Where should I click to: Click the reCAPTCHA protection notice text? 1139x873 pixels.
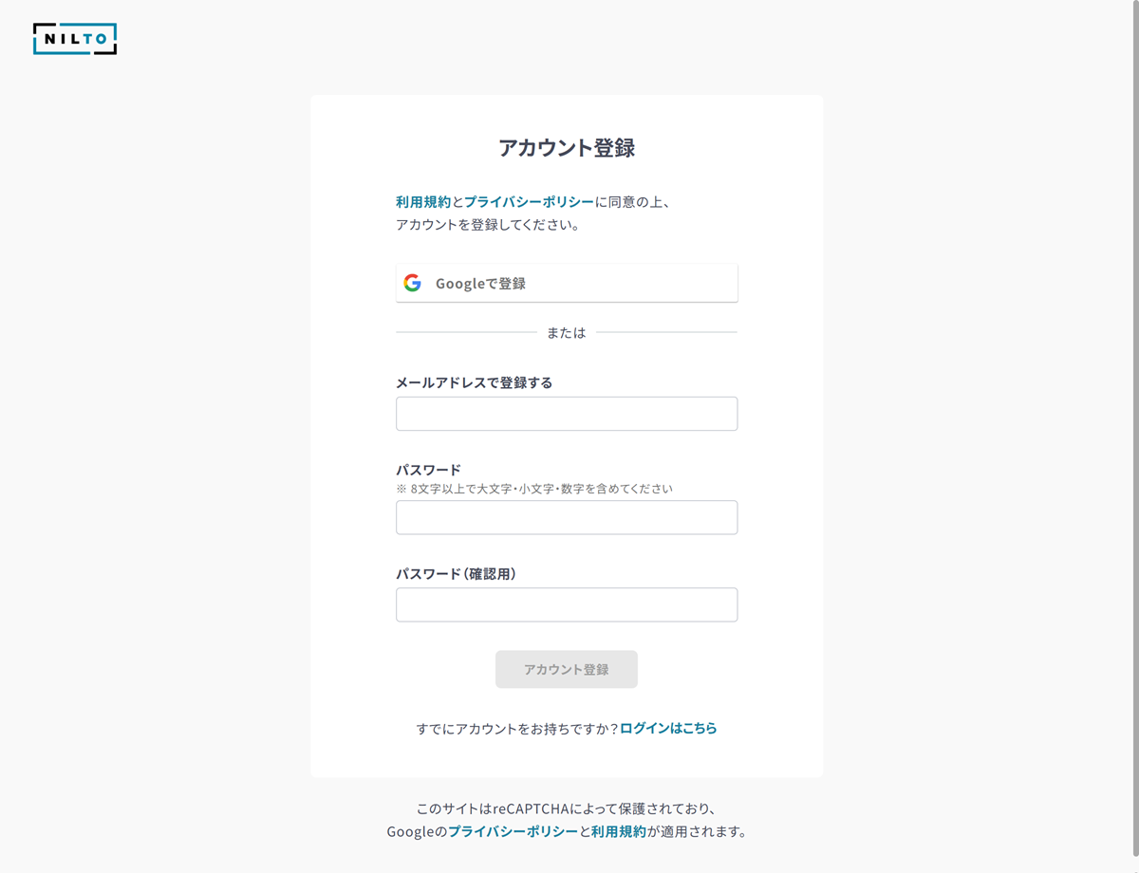567,809
